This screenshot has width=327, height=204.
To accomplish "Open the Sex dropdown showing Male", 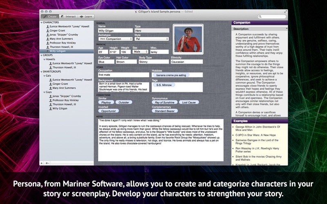I will click(140, 52).
